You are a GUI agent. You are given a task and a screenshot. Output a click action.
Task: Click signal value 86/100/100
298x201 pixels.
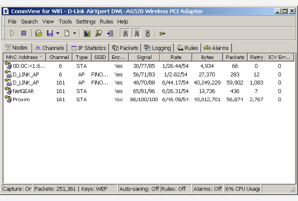tap(144, 99)
